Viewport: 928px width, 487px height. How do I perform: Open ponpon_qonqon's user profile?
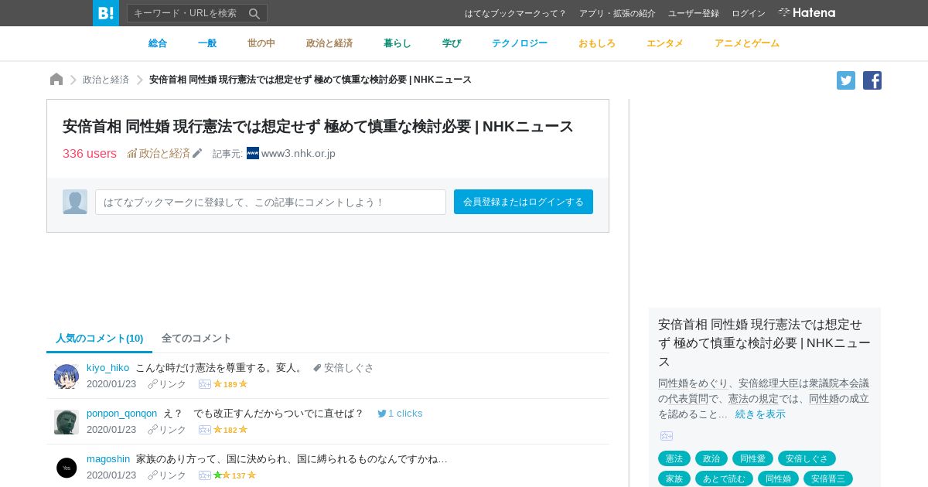[122, 414]
